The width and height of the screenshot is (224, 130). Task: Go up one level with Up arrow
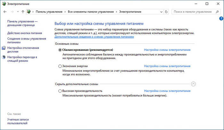23,12
